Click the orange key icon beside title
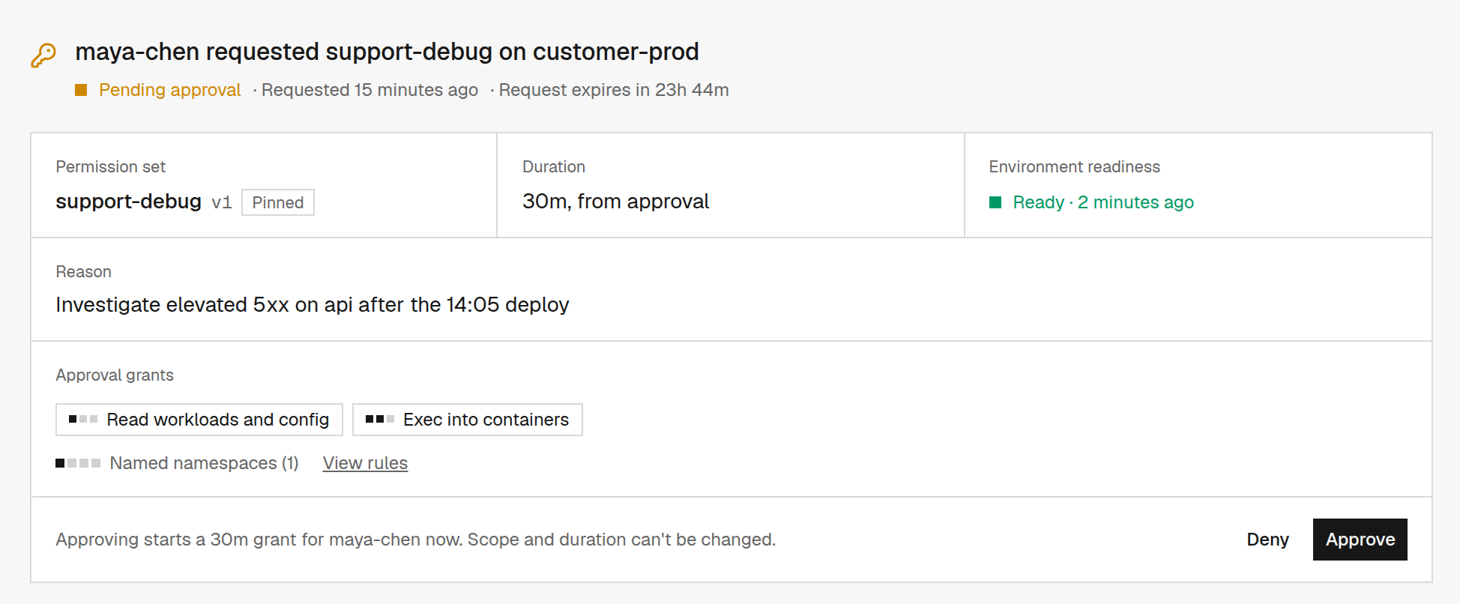Screen dimensions: 1460x604 pos(43,55)
